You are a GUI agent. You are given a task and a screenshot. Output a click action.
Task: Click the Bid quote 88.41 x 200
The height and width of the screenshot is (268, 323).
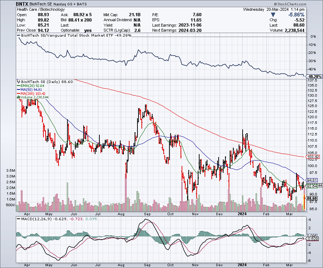[80, 20]
